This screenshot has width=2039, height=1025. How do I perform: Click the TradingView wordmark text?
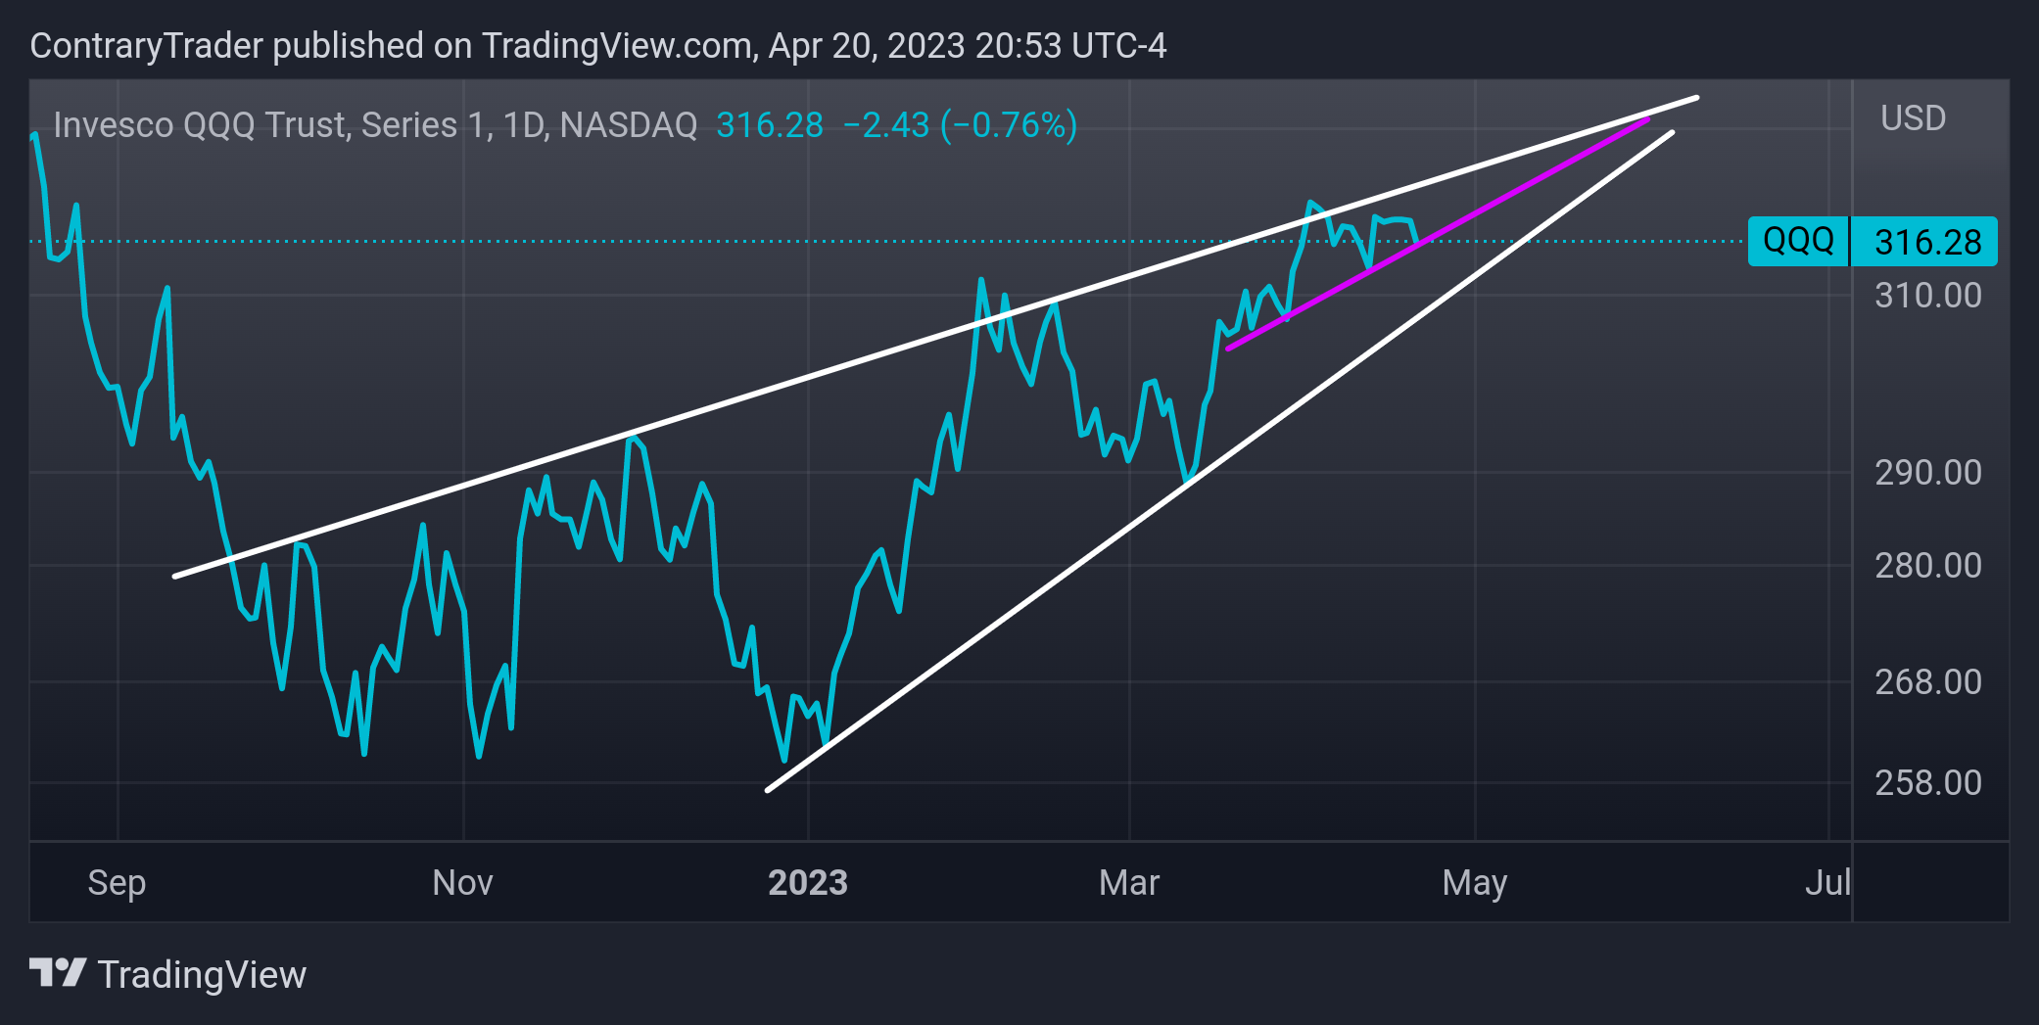202,975
